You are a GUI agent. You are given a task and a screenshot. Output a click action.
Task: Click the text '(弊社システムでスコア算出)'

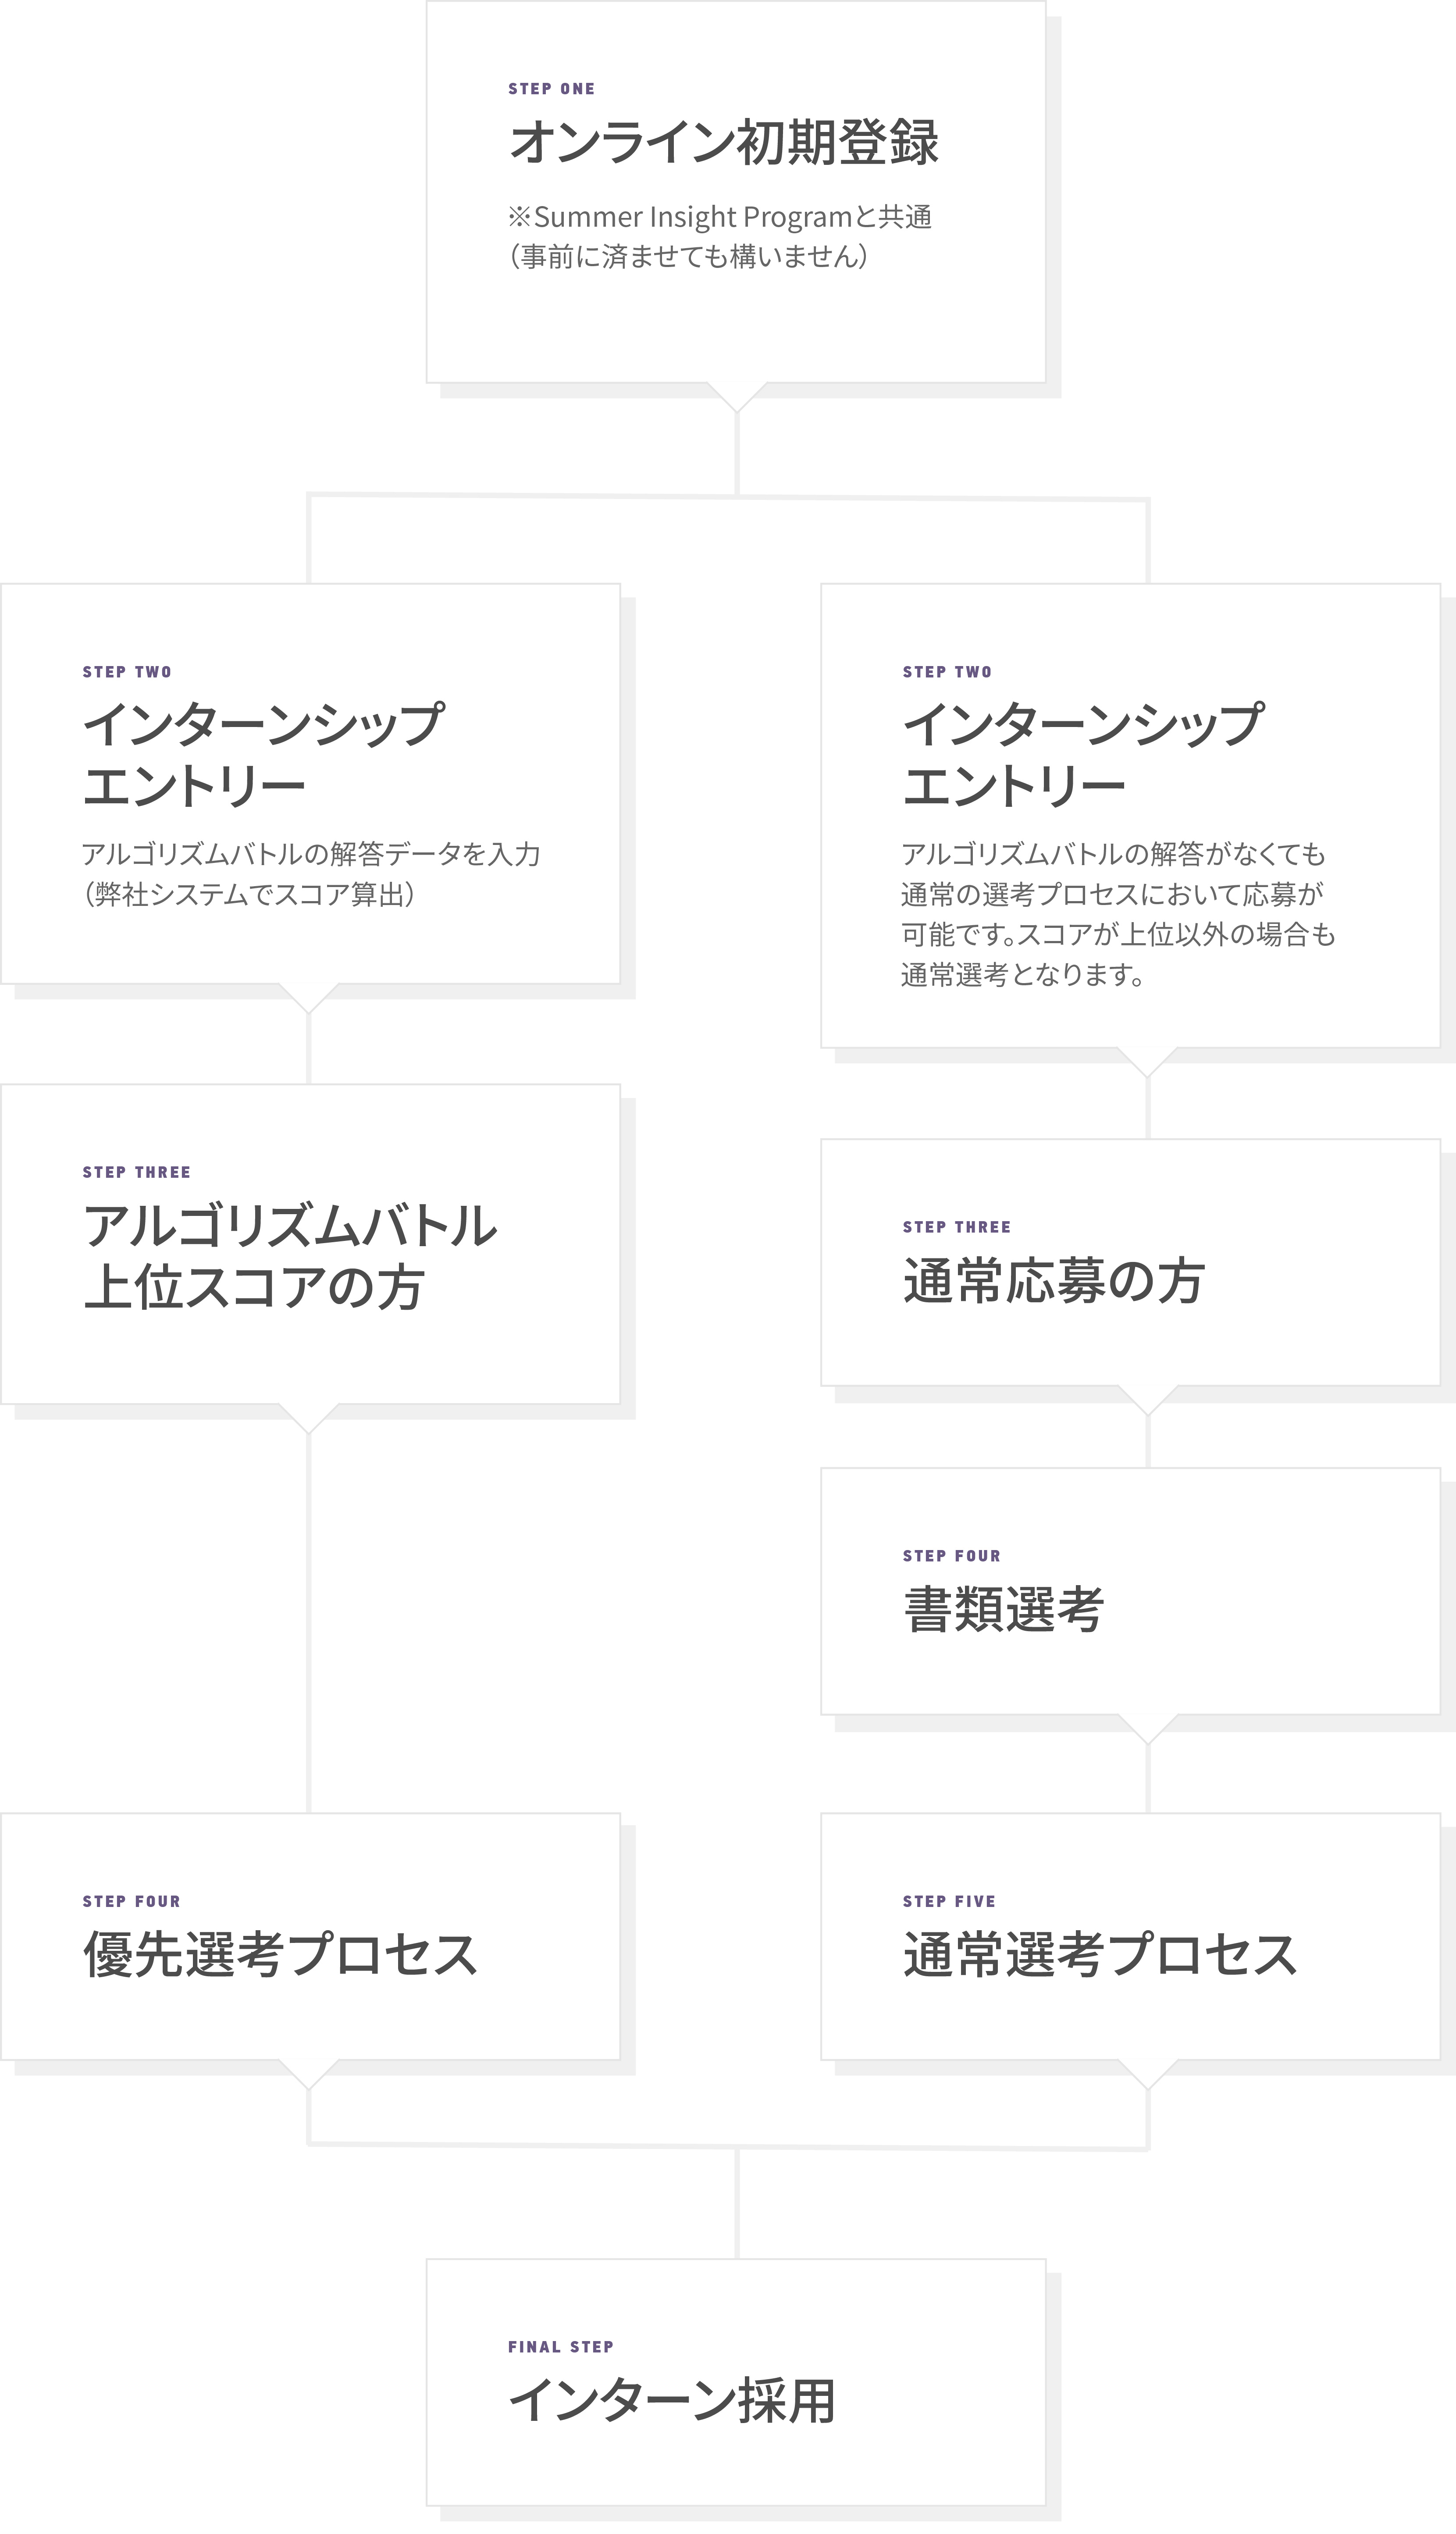click(x=249, y=893)
